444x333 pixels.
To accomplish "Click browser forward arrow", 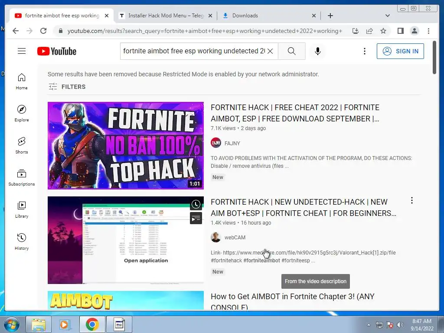I will point(29,31).
